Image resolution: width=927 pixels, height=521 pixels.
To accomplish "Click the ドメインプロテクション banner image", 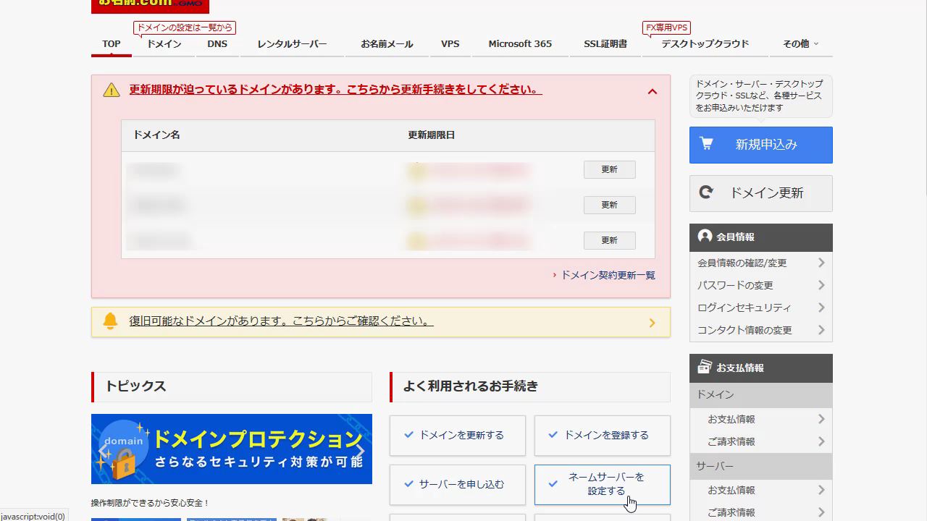I will tap(232, 449).
